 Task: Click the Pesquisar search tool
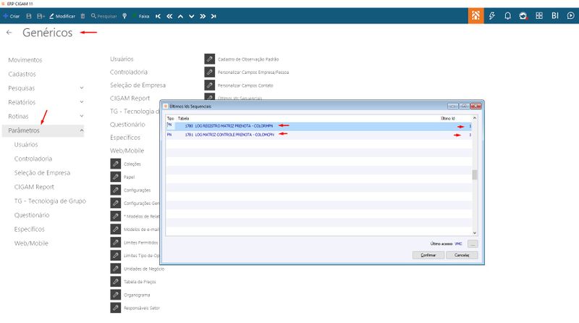(x=103, y=16)
